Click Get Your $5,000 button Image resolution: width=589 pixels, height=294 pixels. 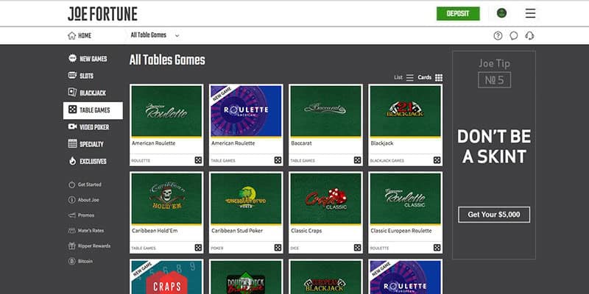[x=494, y=215]
